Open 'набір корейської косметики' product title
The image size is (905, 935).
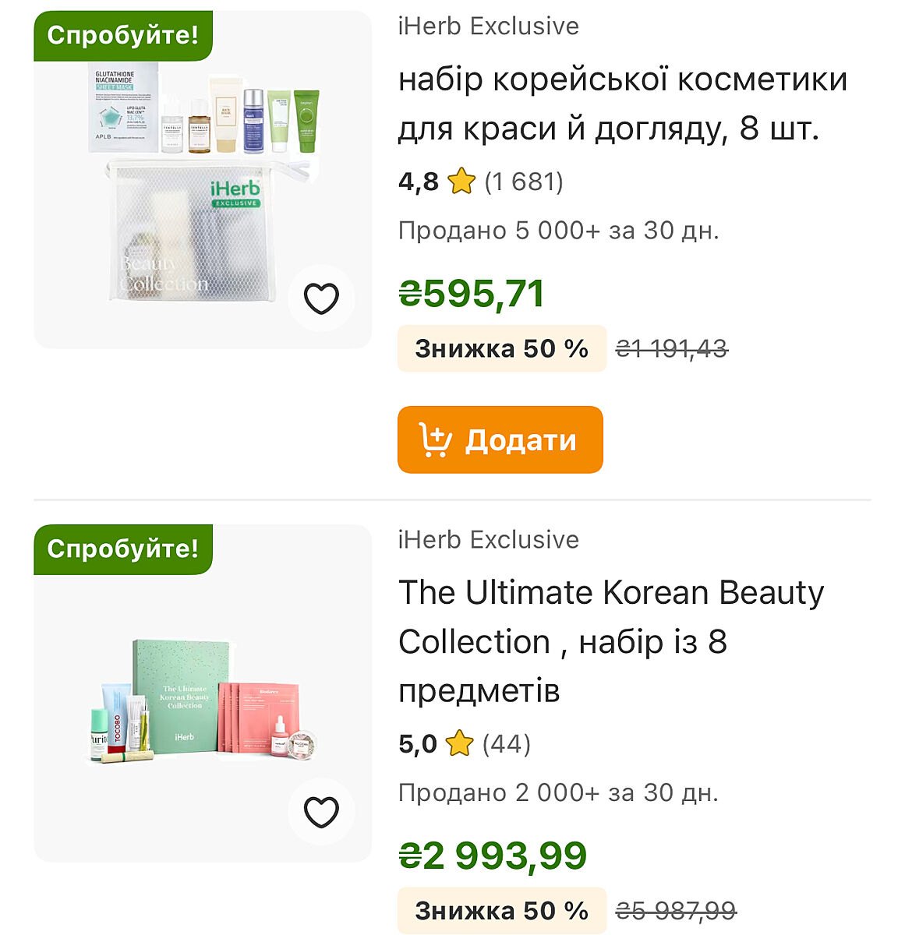pyautogui.click(x=622, y=104)
